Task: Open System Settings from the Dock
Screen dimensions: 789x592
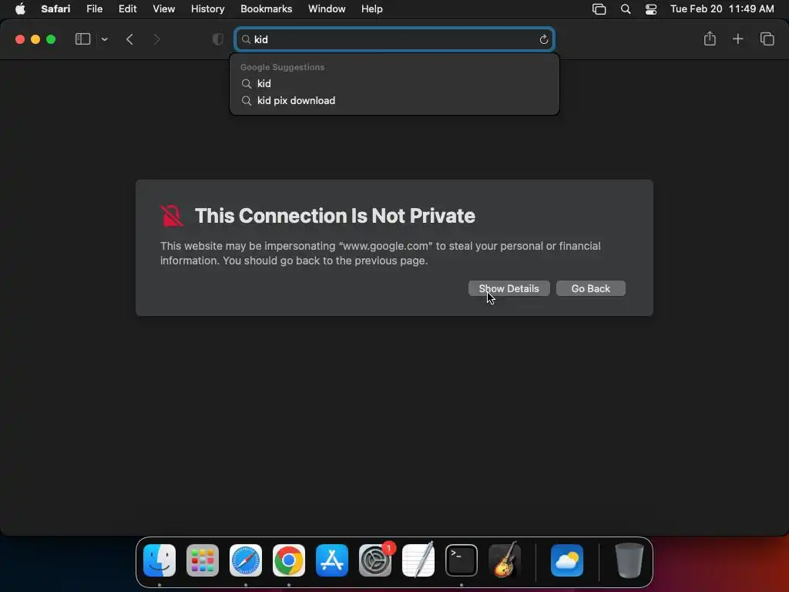Action: pos(375,560)
